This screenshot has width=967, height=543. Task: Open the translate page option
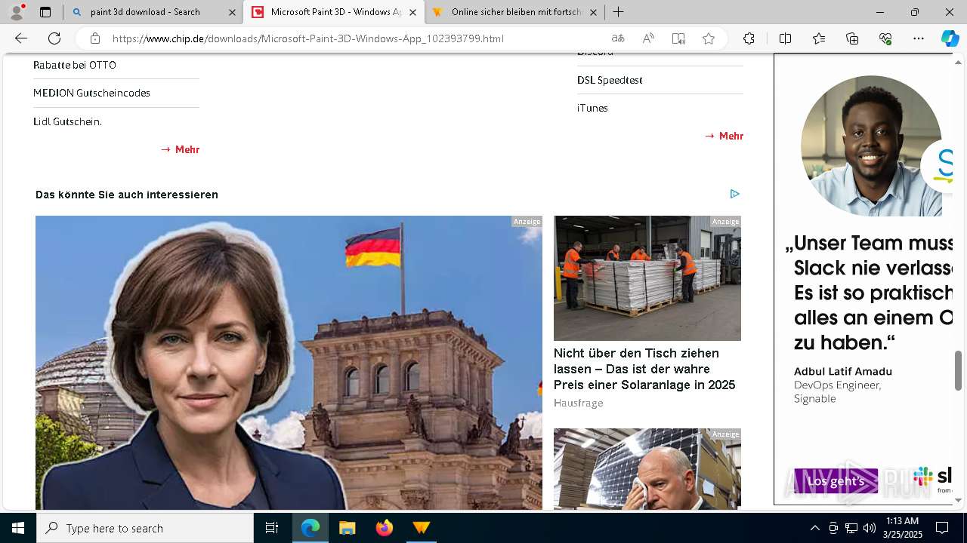click(618, 38)
